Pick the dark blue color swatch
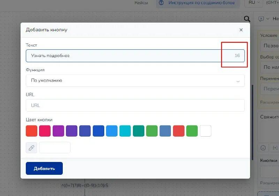This screenshot has width=279, height=196. click(98, 131)
